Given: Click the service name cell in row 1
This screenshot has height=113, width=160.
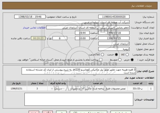Looking at the screenshot, I should tap(98, 89).
